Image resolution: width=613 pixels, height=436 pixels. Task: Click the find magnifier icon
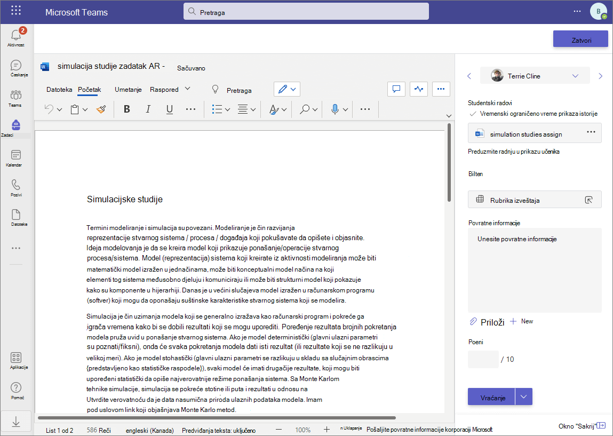(305, 109)
